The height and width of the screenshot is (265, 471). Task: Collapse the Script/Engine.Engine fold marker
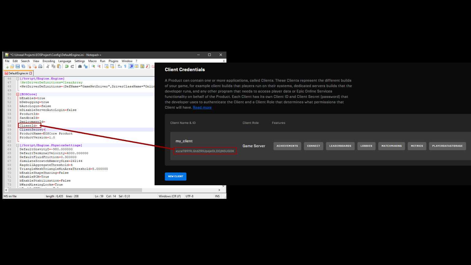18,79
